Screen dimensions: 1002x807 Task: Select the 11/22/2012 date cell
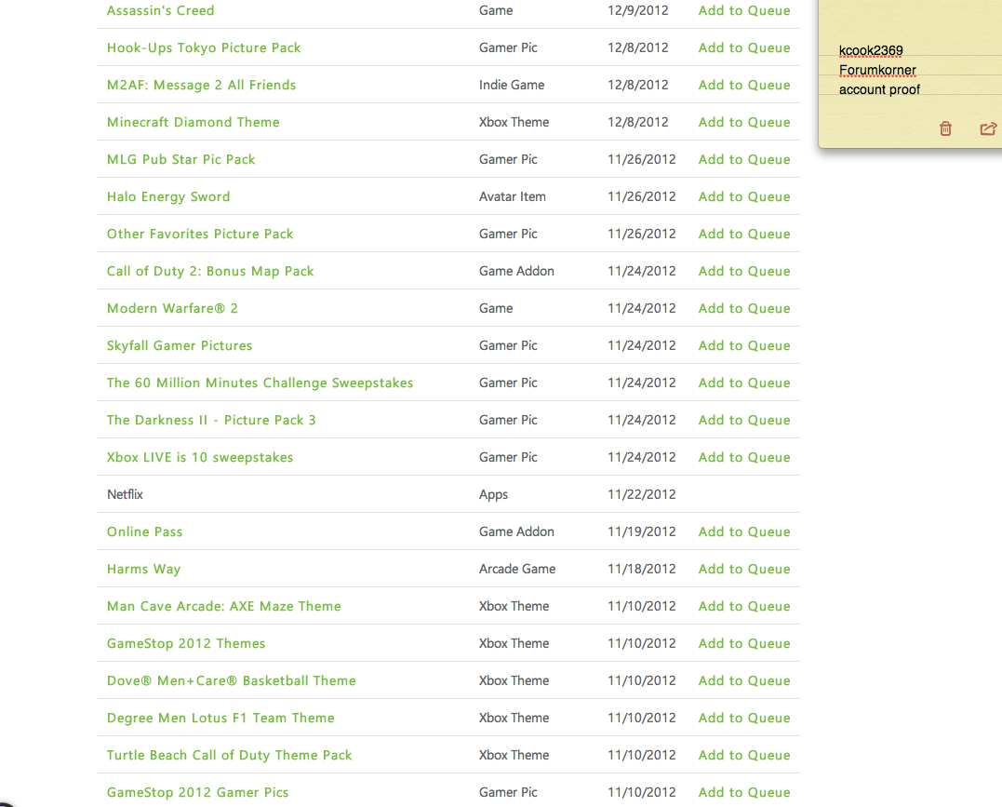[x=641, y=494]
